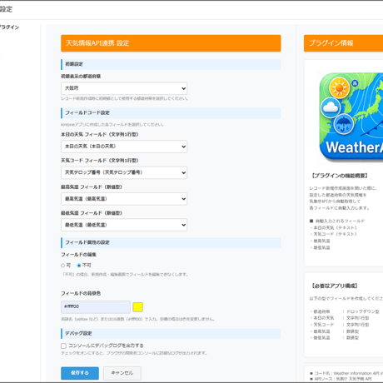Enable コンソールにデバッグログを出力する checkbox
383x383 pixels.
(63, 346)
